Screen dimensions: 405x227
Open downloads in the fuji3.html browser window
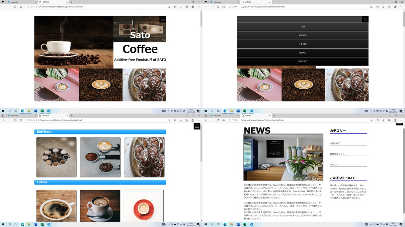pos(383,120)
